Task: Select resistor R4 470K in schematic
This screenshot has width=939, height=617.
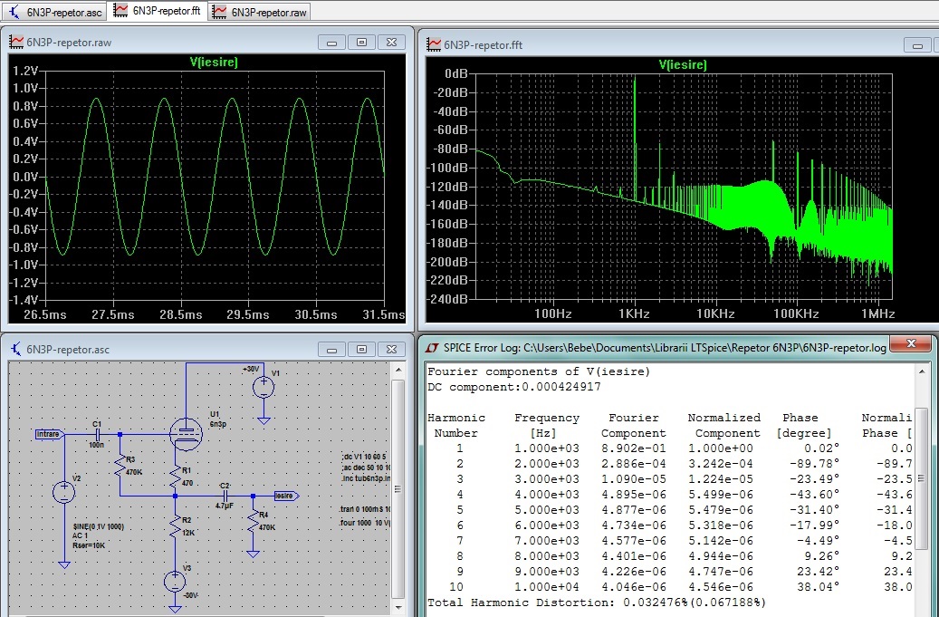Action: pos(253,521)
